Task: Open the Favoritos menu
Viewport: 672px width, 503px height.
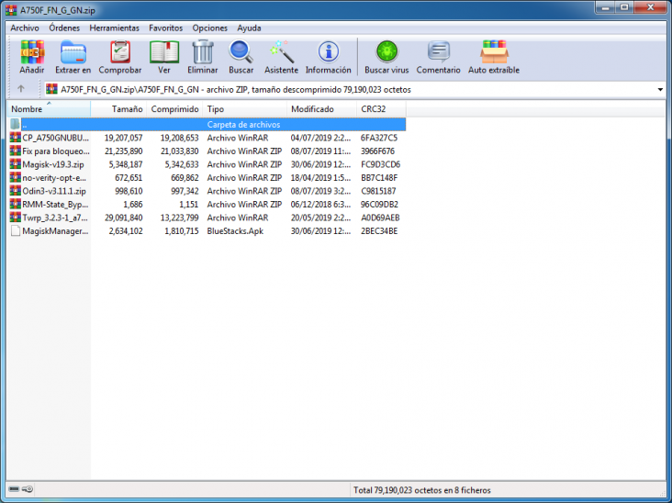Action: coord(166,28)
